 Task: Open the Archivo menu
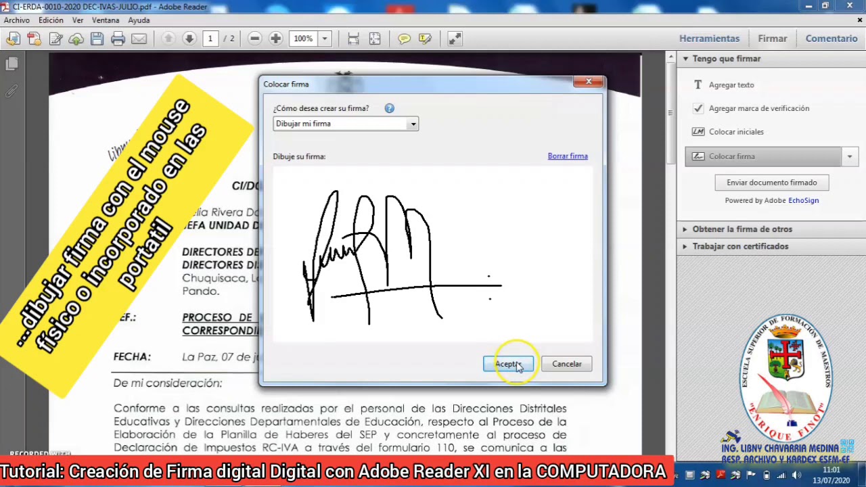click(x=17, y=20)
